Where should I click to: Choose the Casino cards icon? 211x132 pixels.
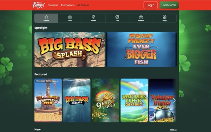click(94, 18)
